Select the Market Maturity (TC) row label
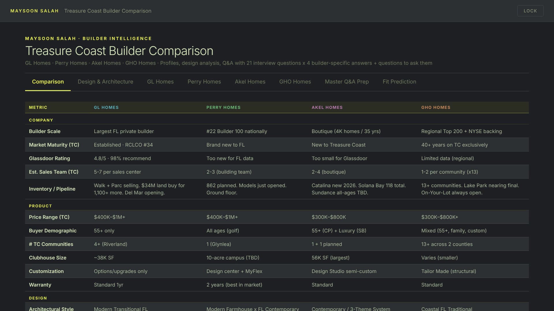The height and width of the screenshot is (311, 554). (x=54, y=145)
